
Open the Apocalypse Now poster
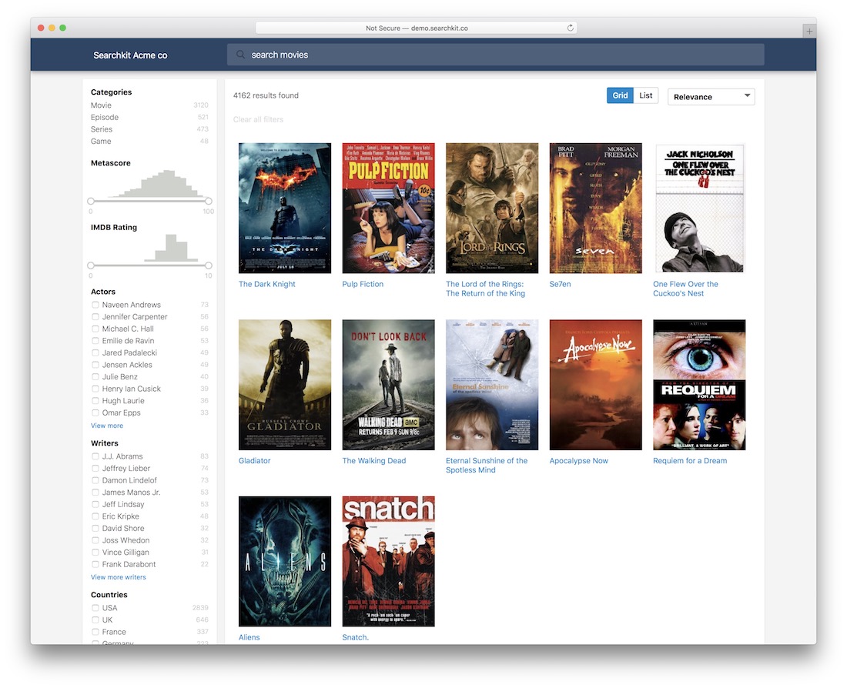click(x=596, y=385)
